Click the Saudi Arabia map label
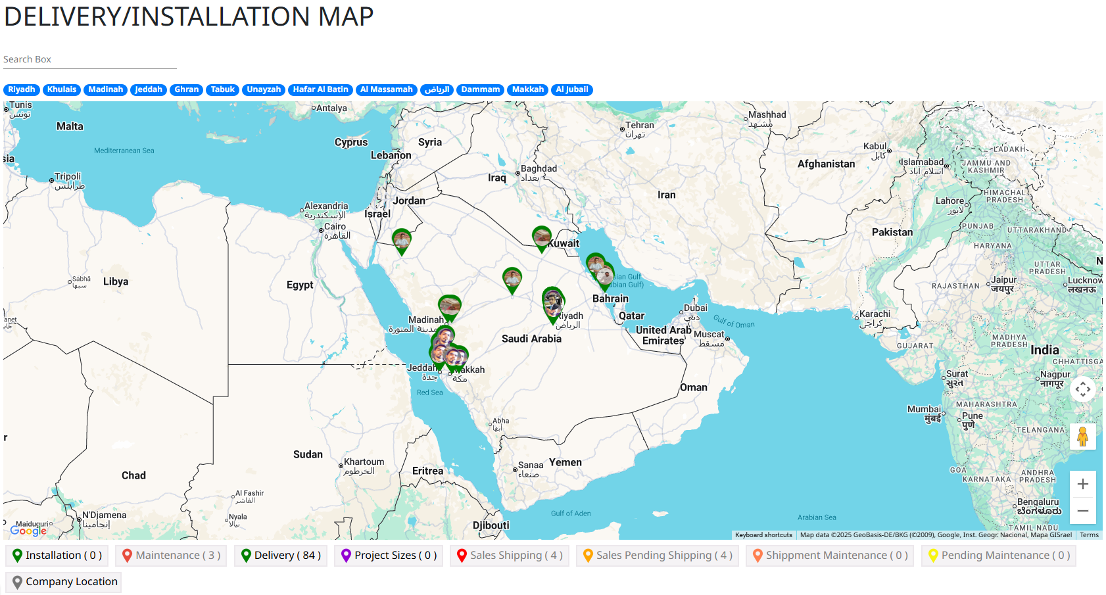The image size is (1106, 595). point(531,339)
